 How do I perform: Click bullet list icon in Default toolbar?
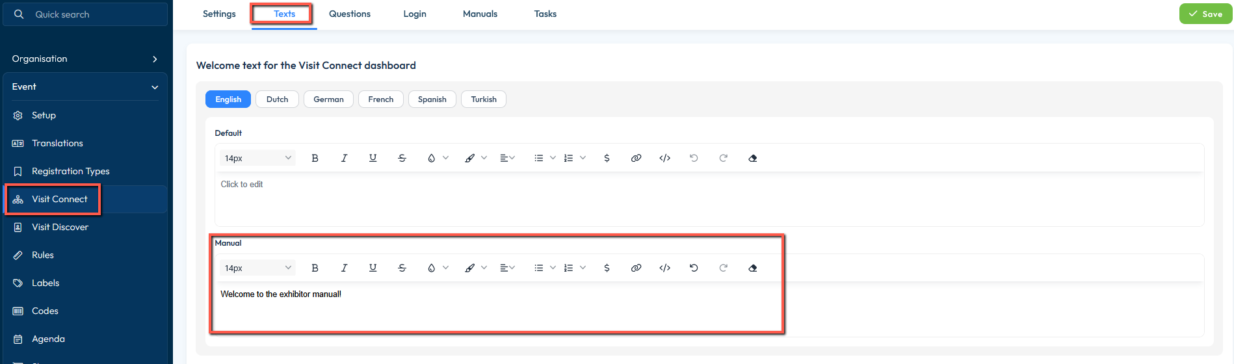pos(538,158)
